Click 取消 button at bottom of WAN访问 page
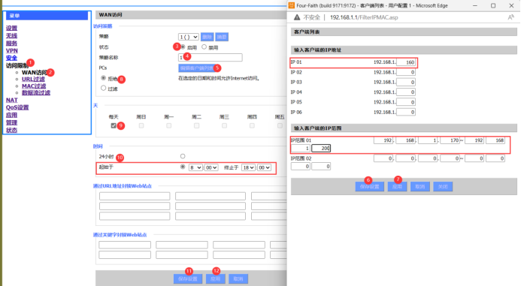The width and height of the screenshot is (521, 286). [238, 278]
